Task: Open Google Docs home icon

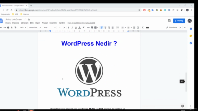Action: [x=1, y=21]
